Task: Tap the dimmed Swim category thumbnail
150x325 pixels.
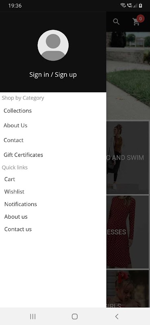Action: (128, 158)
